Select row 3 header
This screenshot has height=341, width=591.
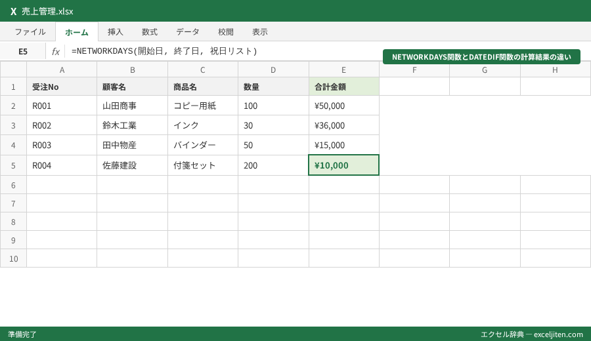point(13,125)
